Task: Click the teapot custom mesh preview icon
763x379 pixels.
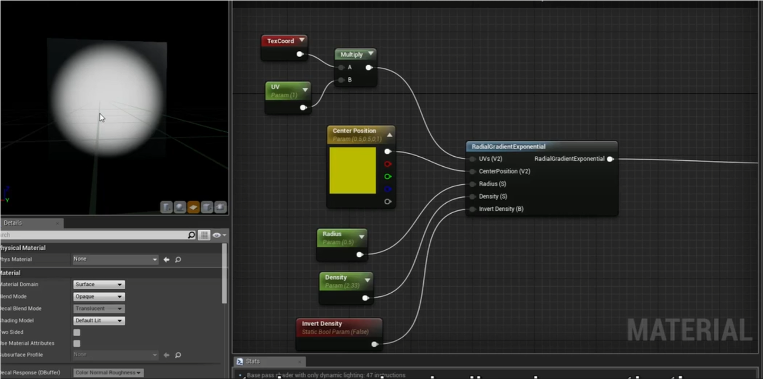Action: (220, 207)
